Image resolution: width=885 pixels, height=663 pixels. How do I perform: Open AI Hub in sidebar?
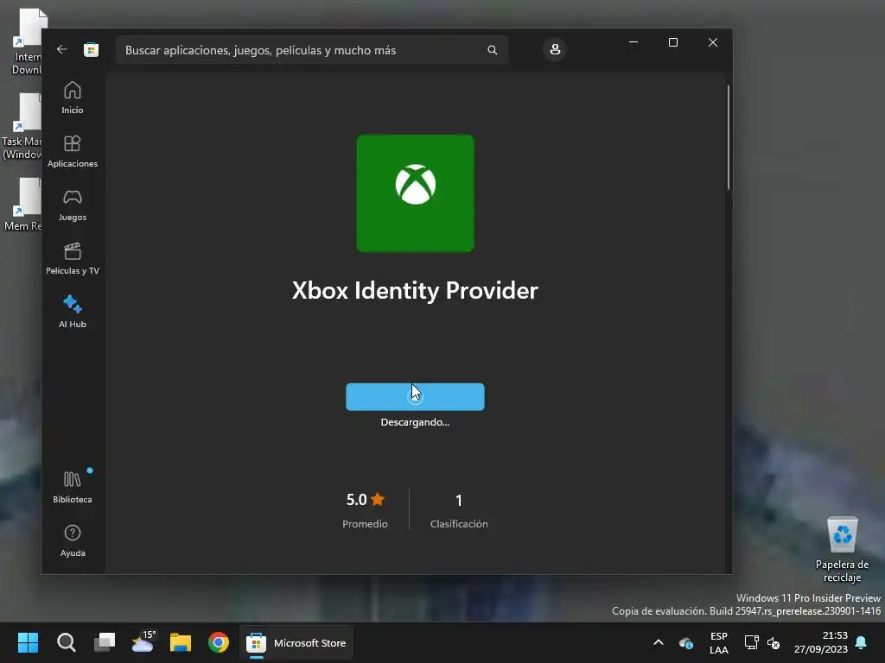coord(73,312)
